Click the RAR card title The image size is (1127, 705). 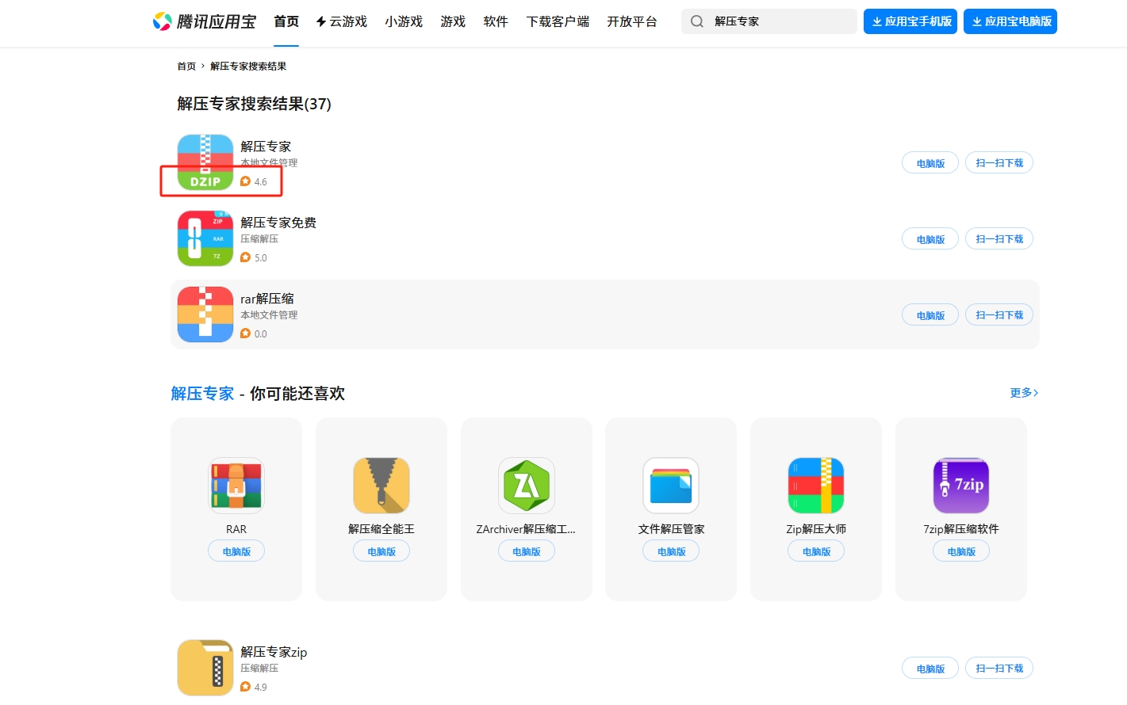236,529
